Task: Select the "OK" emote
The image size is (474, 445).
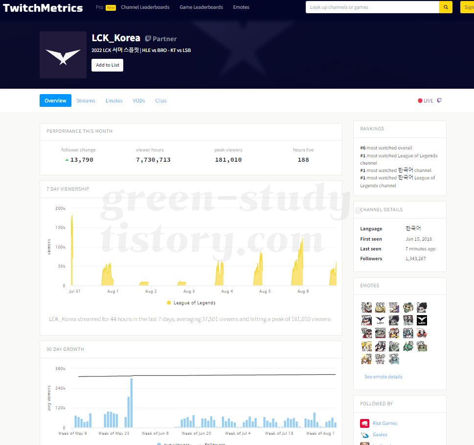Action: pyautogui.click(x=422, y=346)
